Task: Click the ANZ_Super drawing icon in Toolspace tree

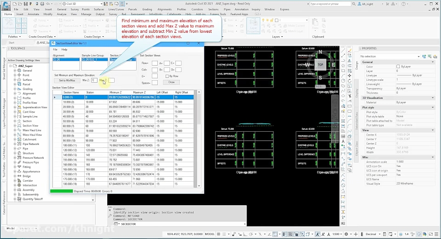Action: point(15,66)
